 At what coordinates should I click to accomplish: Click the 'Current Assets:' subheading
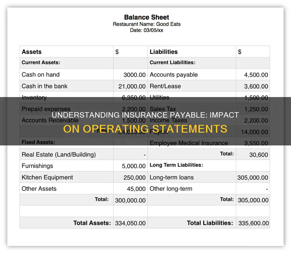[41, 62]
